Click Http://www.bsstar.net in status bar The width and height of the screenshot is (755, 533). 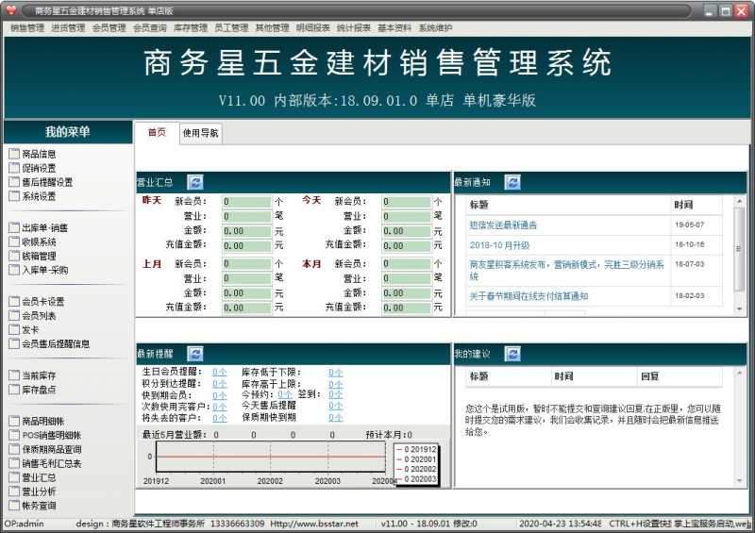[314, 524]
